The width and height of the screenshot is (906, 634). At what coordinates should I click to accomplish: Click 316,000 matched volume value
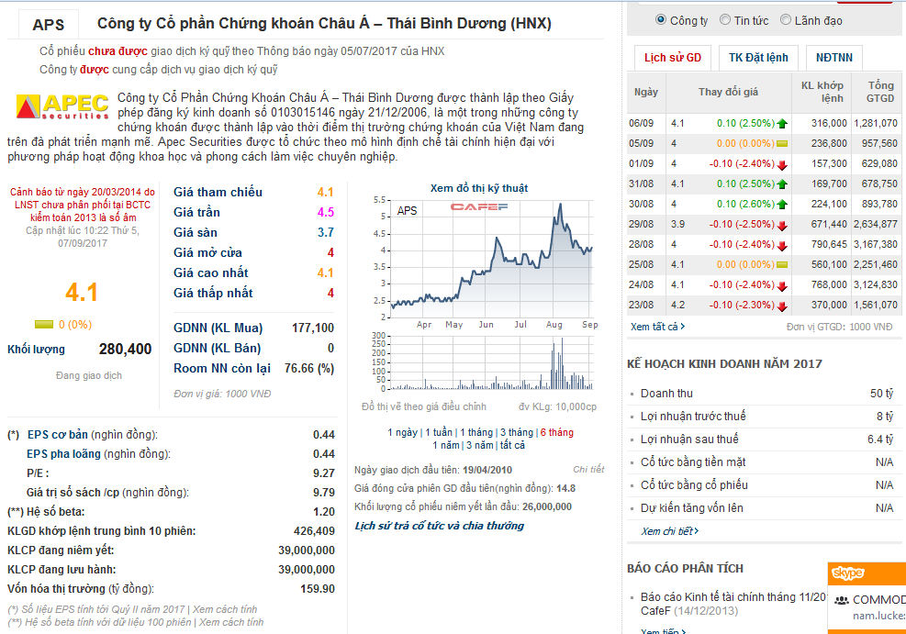click(829, 123)
